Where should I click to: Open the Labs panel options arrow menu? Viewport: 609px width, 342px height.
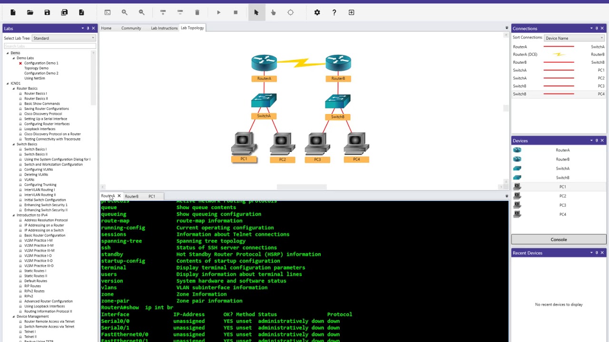[82, 28]
